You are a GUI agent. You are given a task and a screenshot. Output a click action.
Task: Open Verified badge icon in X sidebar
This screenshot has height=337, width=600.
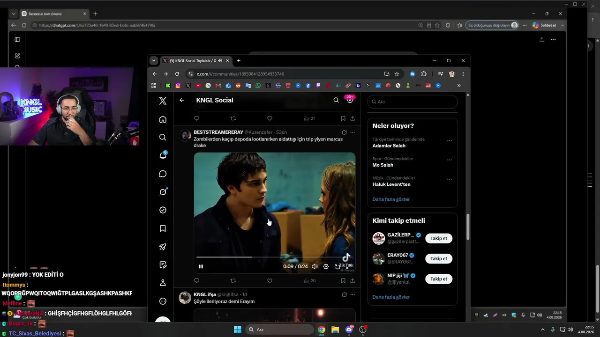point(163,210)
